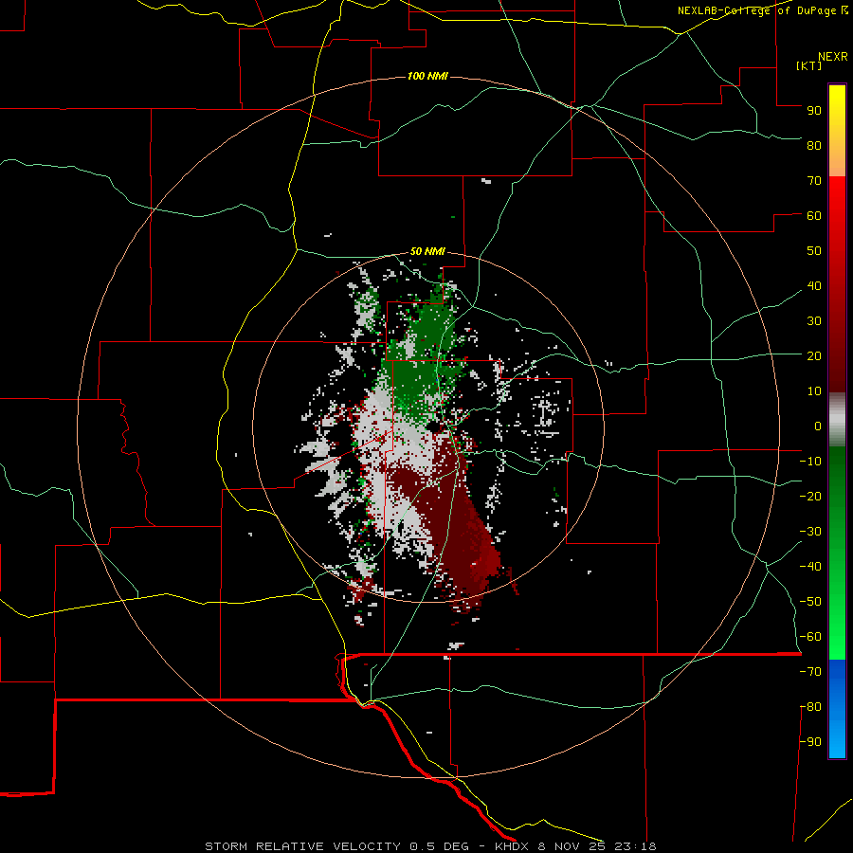The image size is (853, 853).
Task: Click the 50 value on velocity scale
Action: pyautogui.click(x=814, y=251)
